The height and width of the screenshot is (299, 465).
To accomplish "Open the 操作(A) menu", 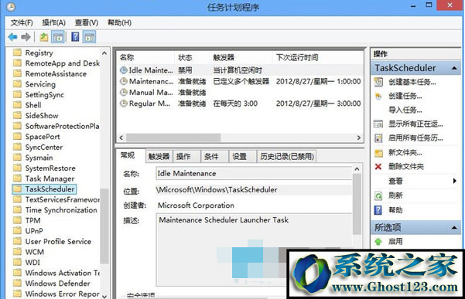I will coord(53,22).
